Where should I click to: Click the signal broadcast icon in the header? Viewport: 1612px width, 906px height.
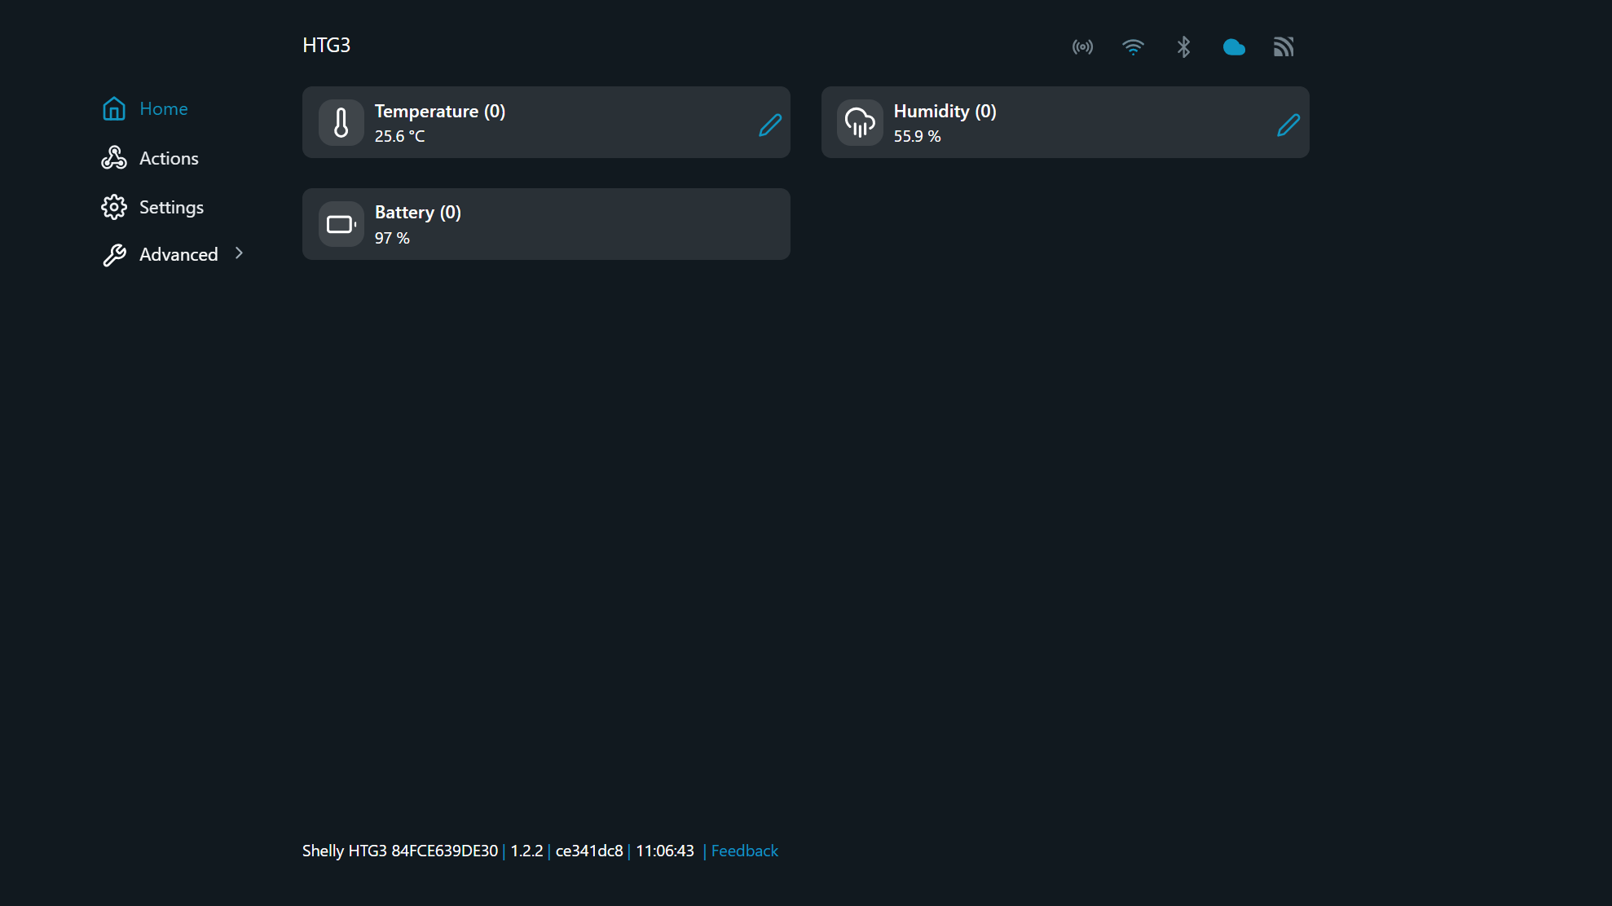point(1082,46)
